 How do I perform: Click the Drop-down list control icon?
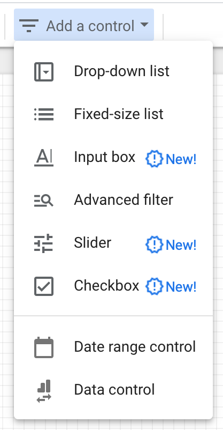tap(44, 72)
